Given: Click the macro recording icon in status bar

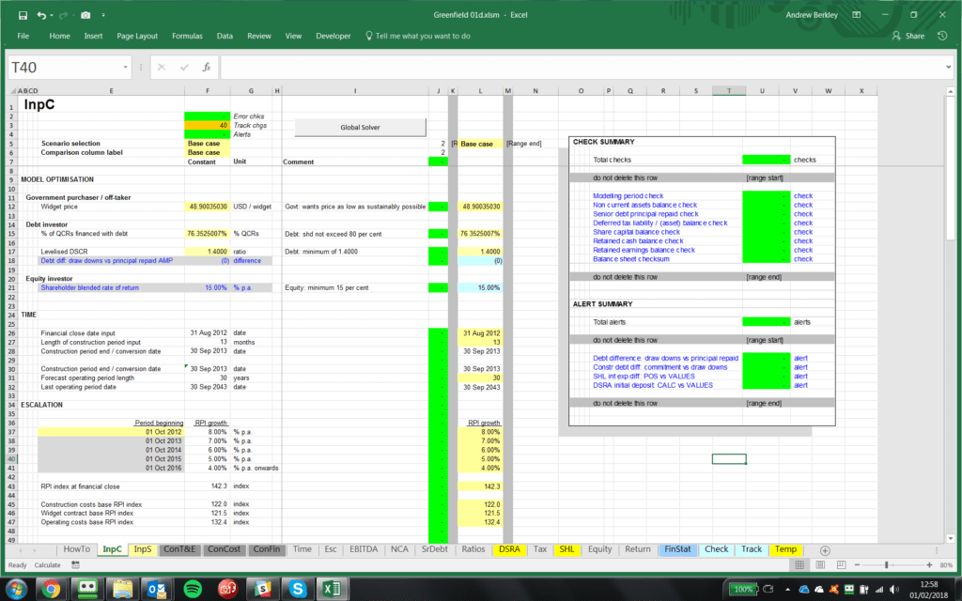Looking at the screenshot, I should coord(75,564).
